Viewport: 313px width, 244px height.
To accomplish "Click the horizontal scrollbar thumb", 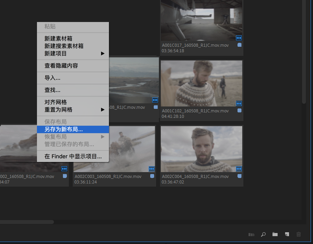I will tap(27, 222).
